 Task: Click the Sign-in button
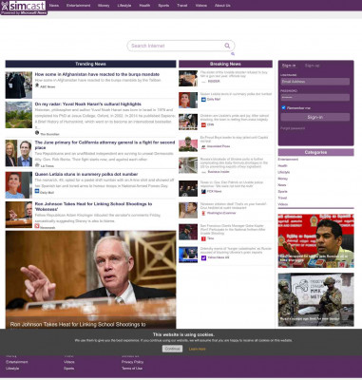(315, 117)
